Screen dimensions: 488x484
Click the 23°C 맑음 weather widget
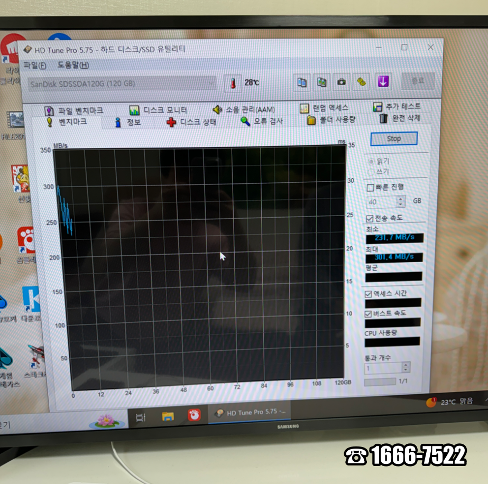450,402
